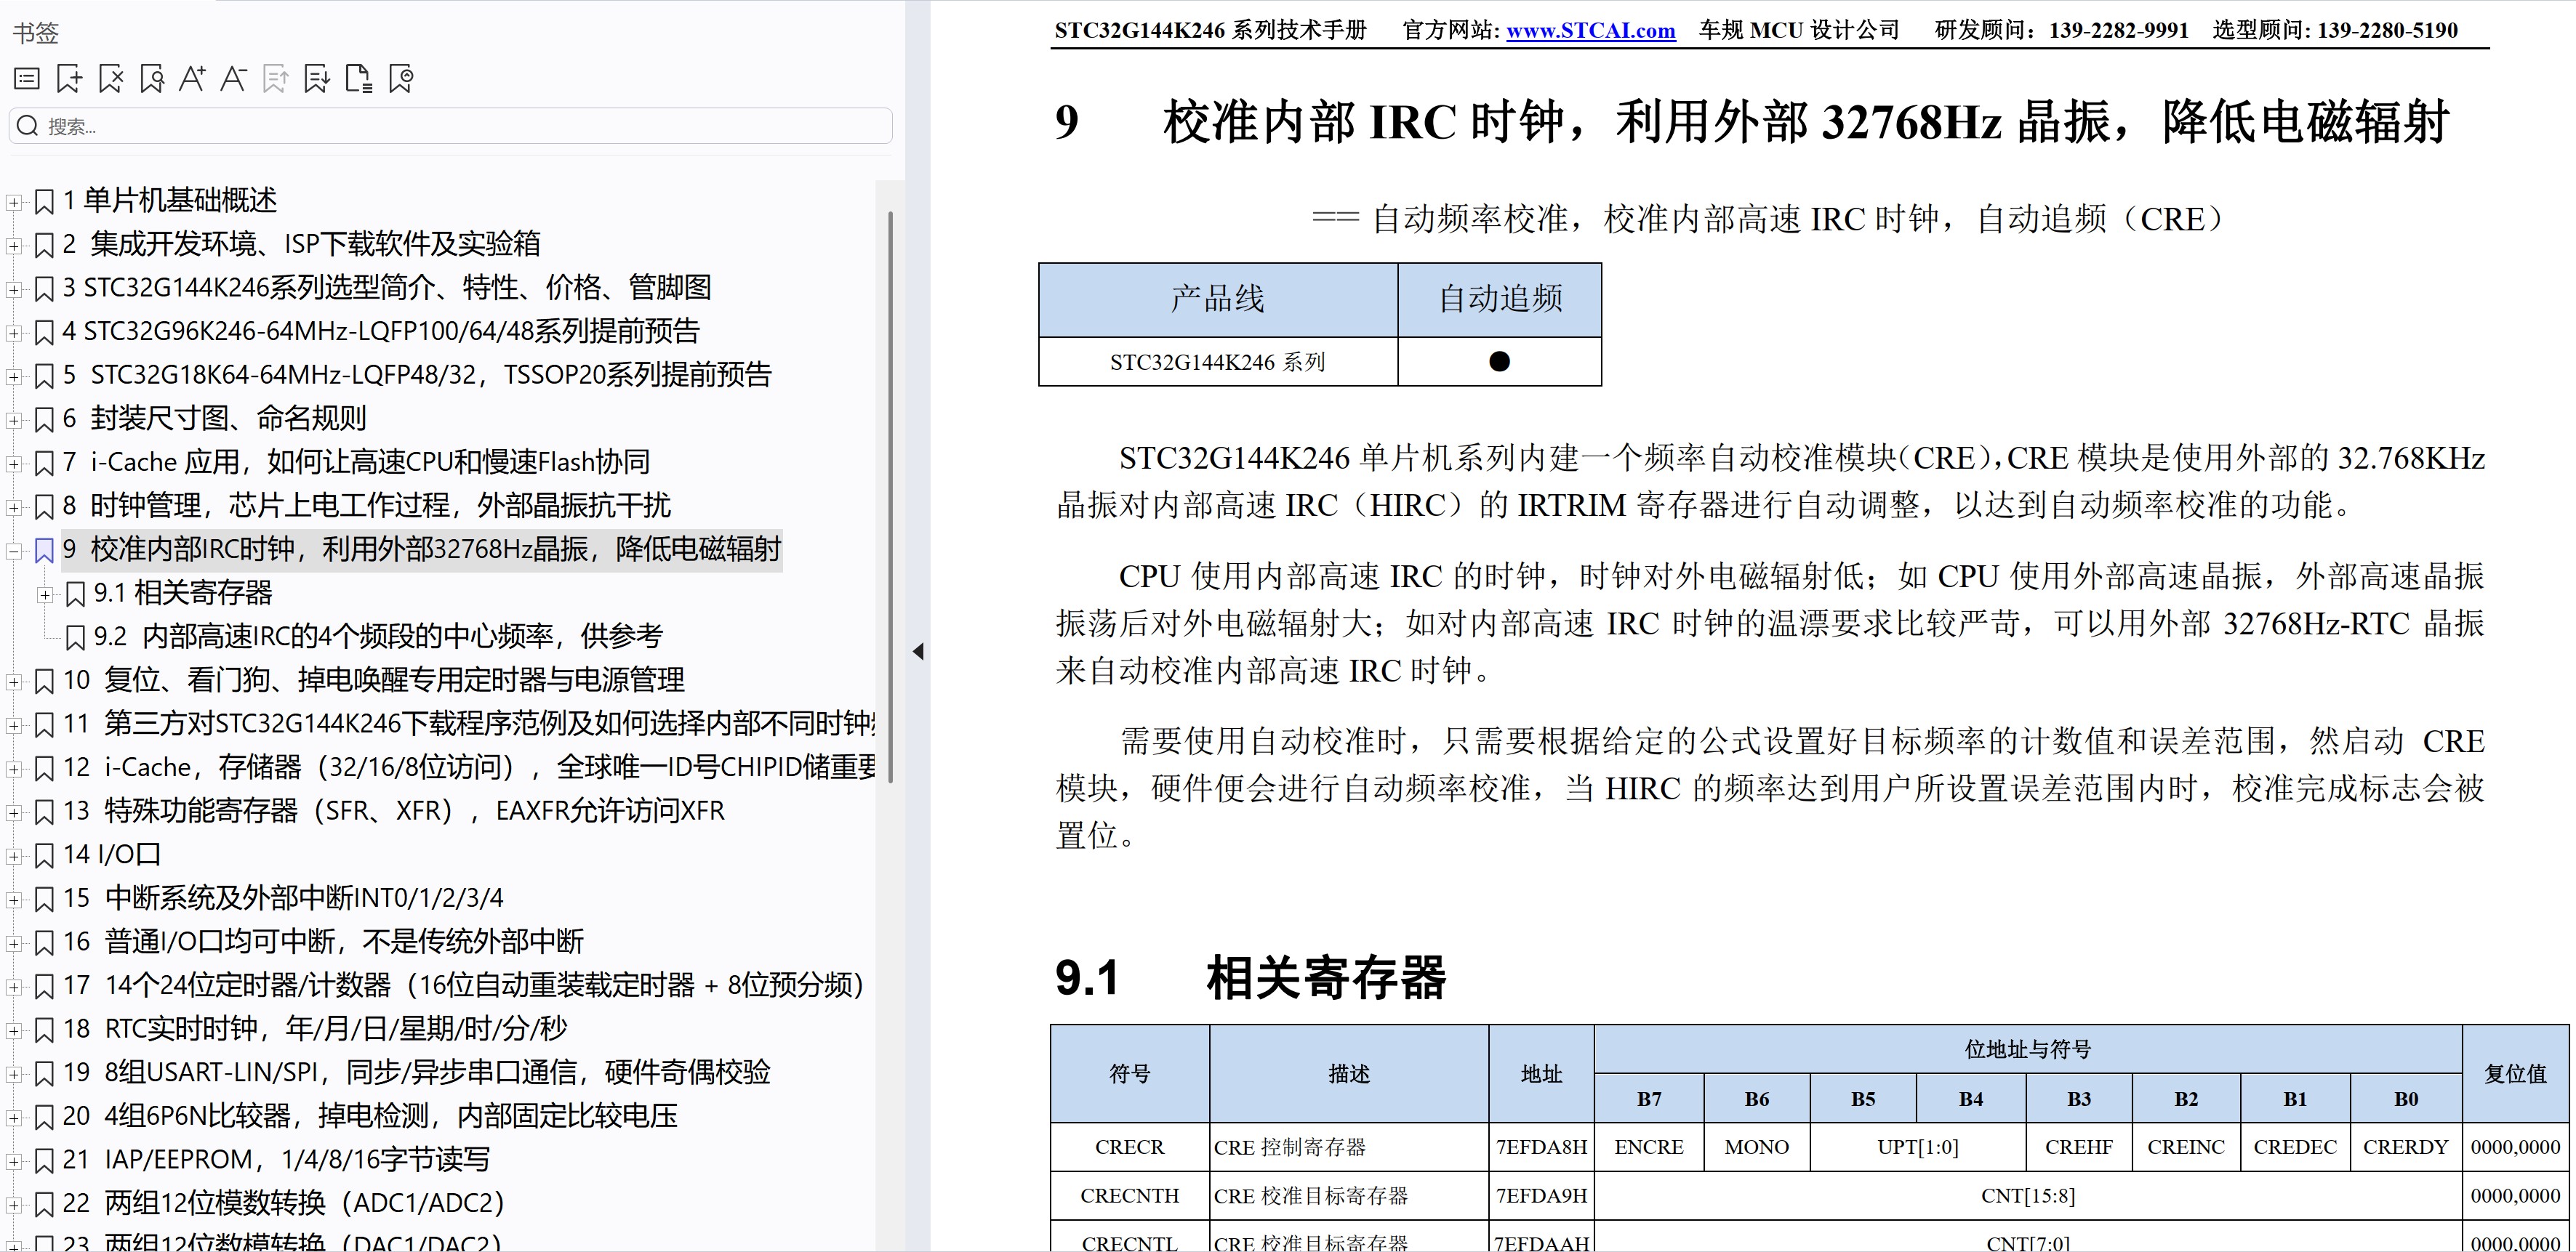Click the page-with-lines bookmark toolbar icon
Screen dimensions: 2576x1252
[x=359, y=78]
